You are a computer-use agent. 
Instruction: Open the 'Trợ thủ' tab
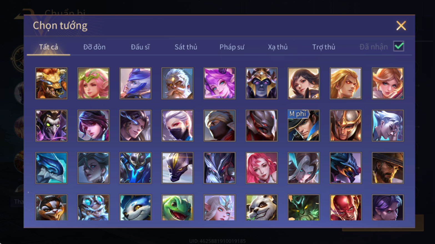(324, 47)
